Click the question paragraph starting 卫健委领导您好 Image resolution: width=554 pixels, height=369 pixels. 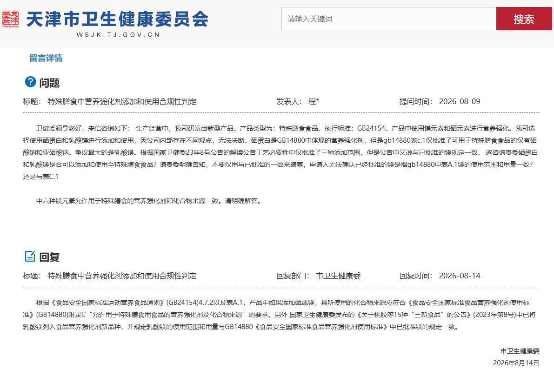(280, 152)
